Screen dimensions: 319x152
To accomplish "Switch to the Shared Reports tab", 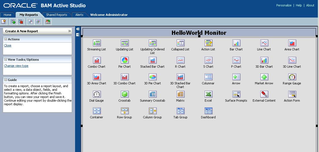I will coord(56,15).
